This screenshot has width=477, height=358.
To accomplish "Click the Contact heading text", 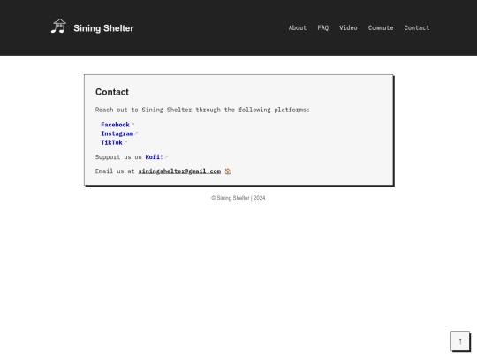I will tap(112, 92).
